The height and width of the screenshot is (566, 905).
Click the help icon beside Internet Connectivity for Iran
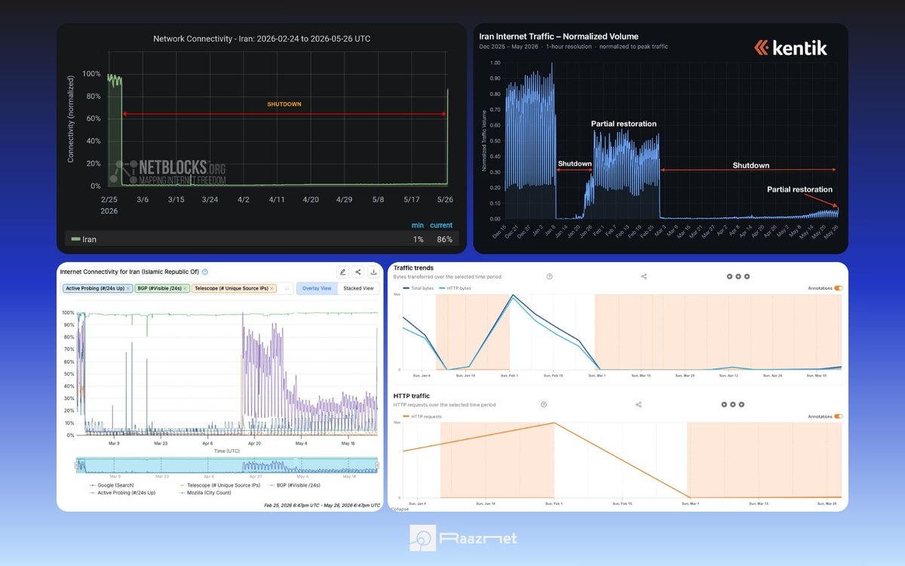[205, 272]
